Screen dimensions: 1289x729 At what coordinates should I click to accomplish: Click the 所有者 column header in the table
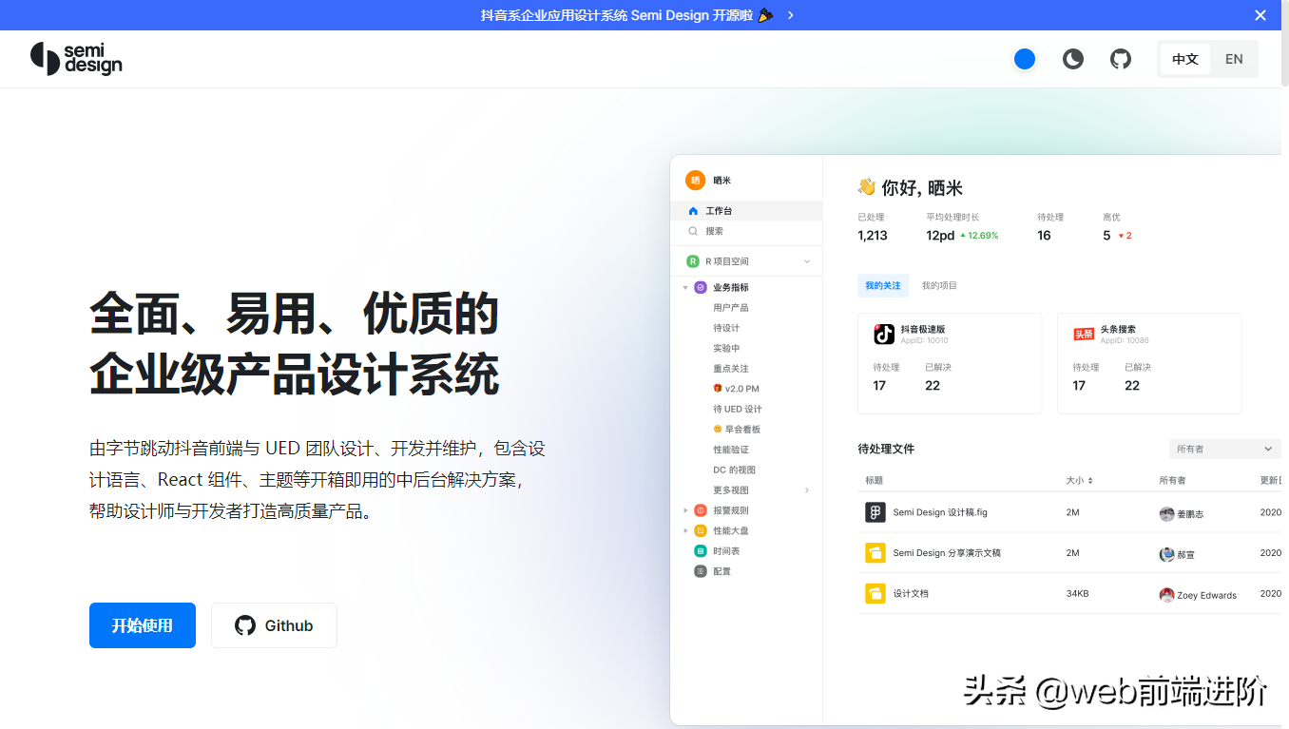coord(1172,481)
